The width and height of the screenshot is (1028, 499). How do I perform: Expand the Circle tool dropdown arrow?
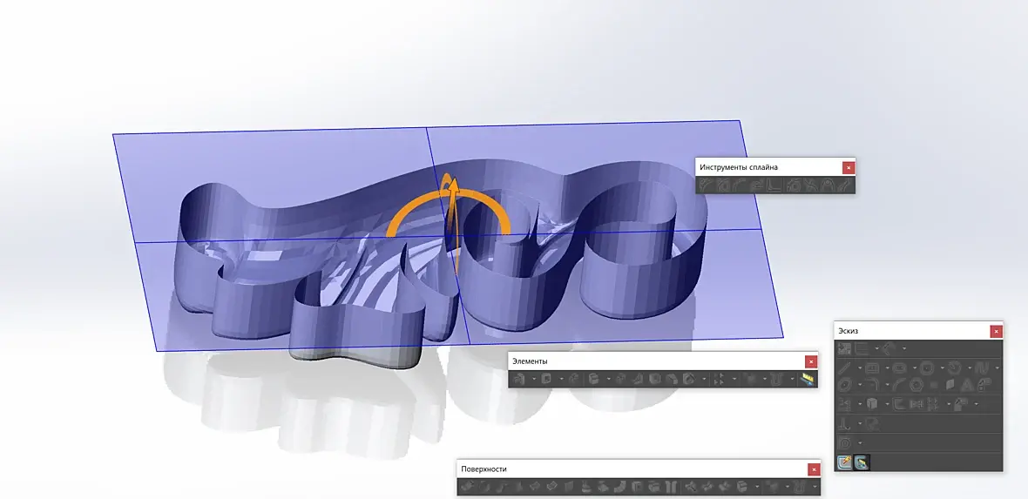pos(942,368)
